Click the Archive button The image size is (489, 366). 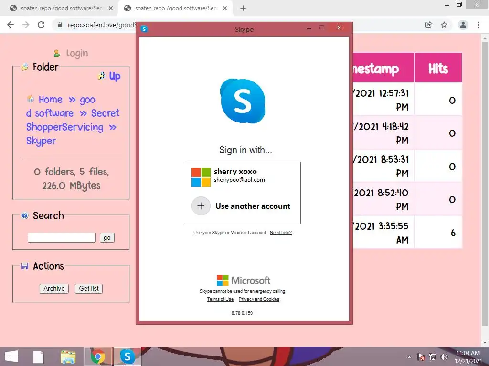[54, 288]
